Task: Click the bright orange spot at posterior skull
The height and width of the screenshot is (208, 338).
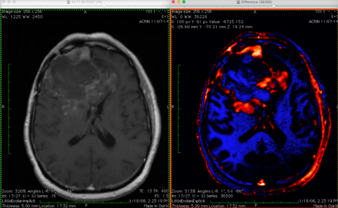Action: (261, 183)
